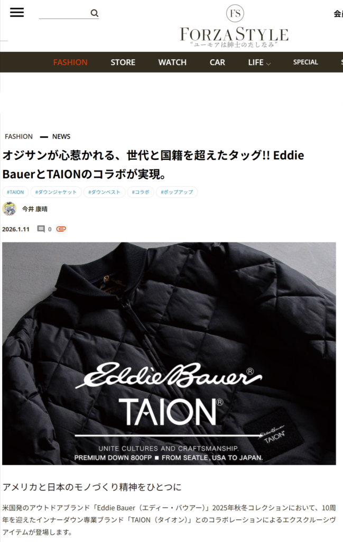The image size is (343, 542).
Task: Open the WATCH navigation item
Action: pos(172,62)
